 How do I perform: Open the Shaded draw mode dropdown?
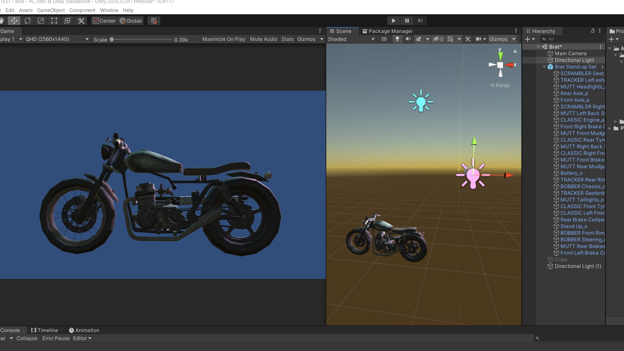(x=351, y=39)
